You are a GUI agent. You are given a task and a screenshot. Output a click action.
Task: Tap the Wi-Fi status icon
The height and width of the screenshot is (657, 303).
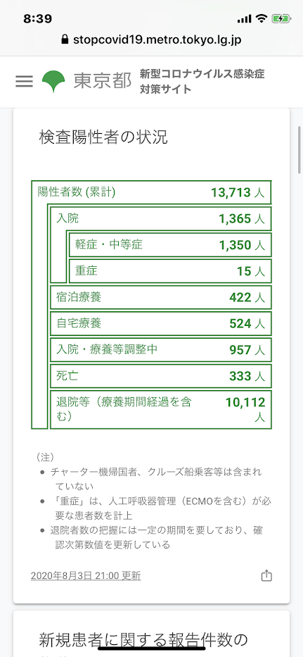coord(262,19)
